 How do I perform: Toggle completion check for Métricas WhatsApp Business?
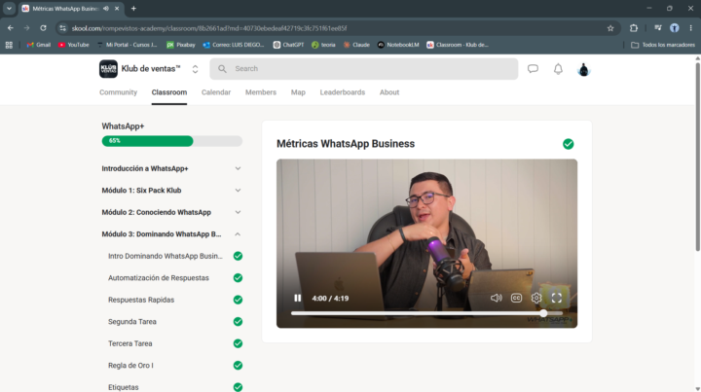point(569,144)
